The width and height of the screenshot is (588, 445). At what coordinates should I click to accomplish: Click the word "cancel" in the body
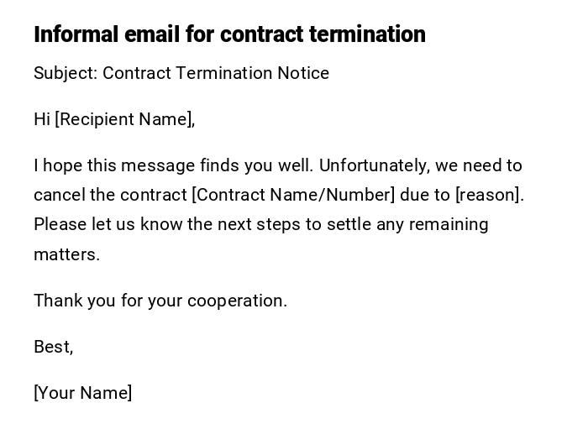pos(59,195)
